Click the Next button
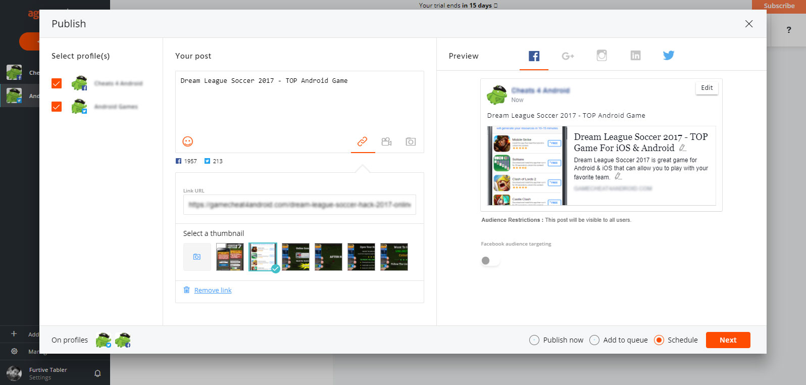Viewport: 806px width, 385px height. [728, 340]
